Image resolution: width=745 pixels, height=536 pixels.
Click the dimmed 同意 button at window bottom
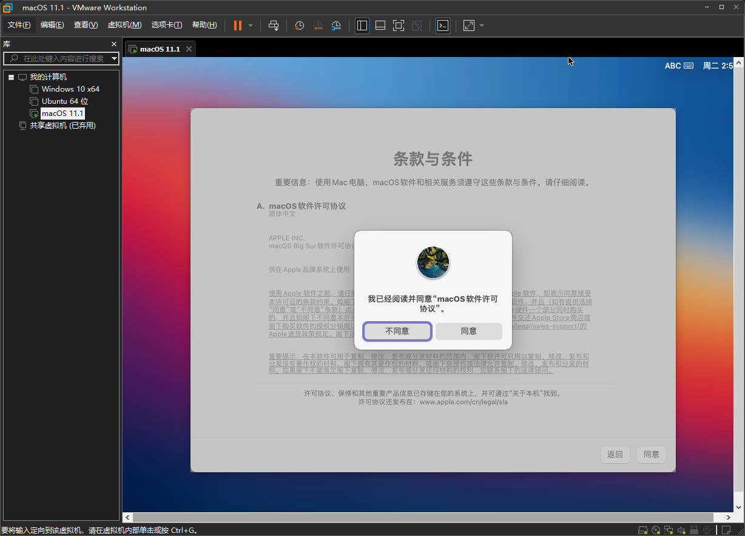(652, 454)
